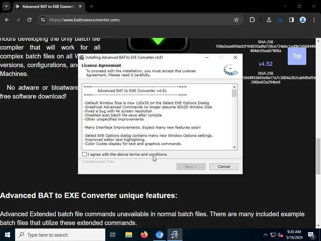Click the license text scrollbar thumb
The image size is (321, 241).
click(234, 93)
